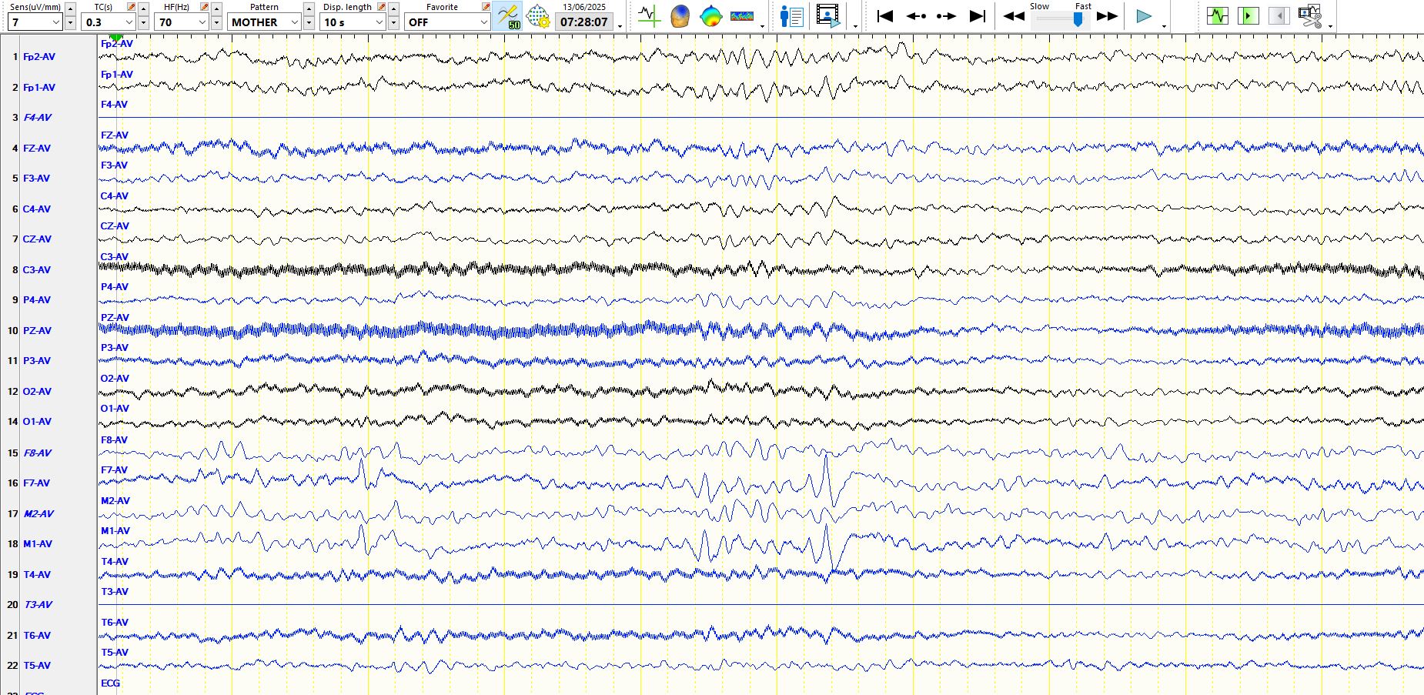Jump to the start of the recording
The image size is (1424, 695).
click(x=884, y=15)
